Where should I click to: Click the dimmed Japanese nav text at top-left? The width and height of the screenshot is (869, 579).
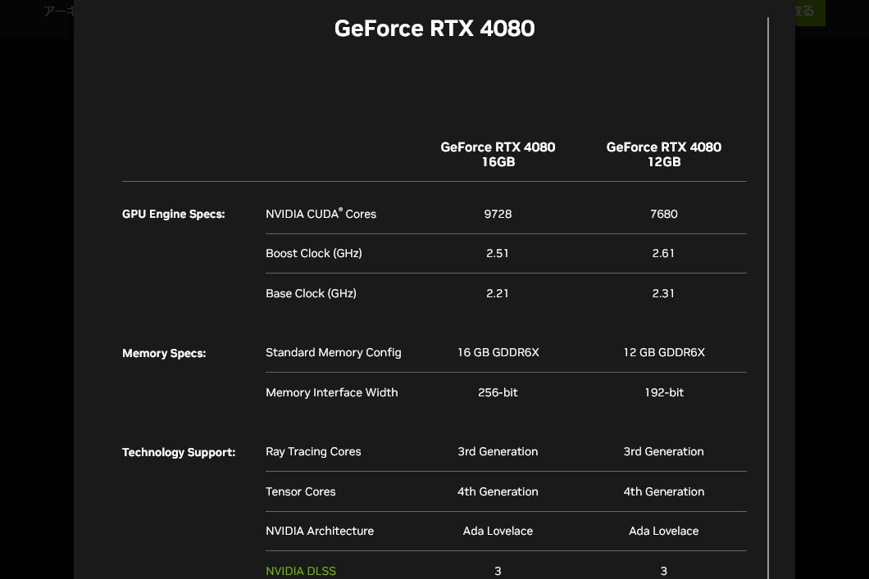click(x=57, y=12)
